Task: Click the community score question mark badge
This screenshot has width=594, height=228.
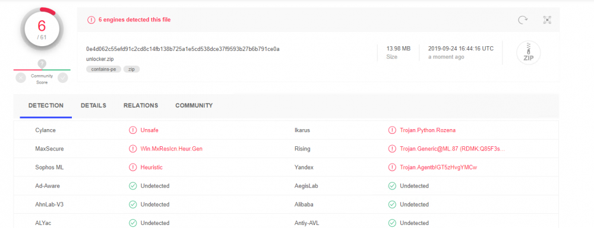Action: tap(42, 64)
